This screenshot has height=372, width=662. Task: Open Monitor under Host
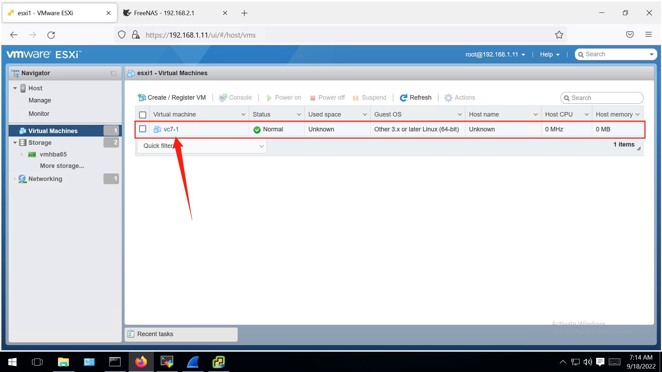(x=39, y=114)
